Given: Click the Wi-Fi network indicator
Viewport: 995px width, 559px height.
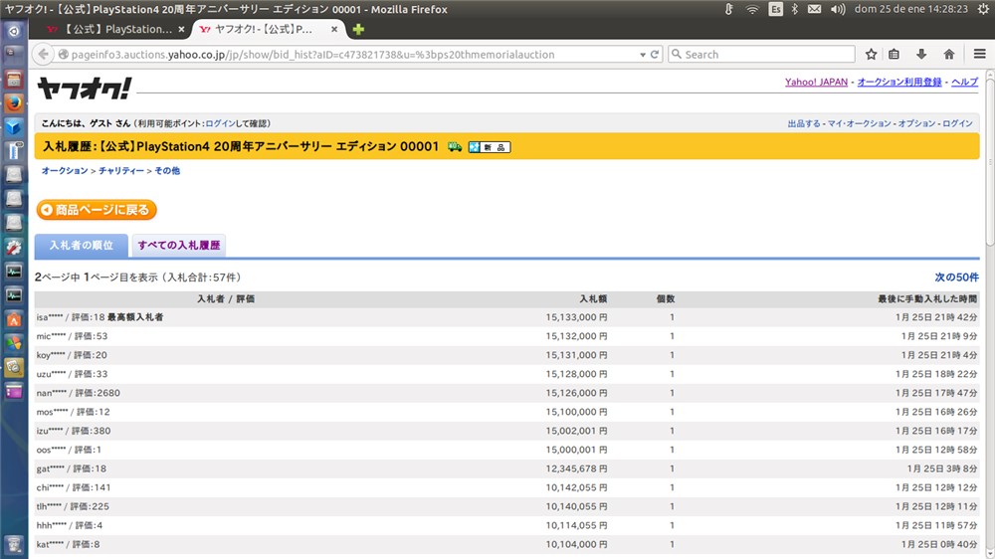Looking at the screenshot, I should 752,9.
